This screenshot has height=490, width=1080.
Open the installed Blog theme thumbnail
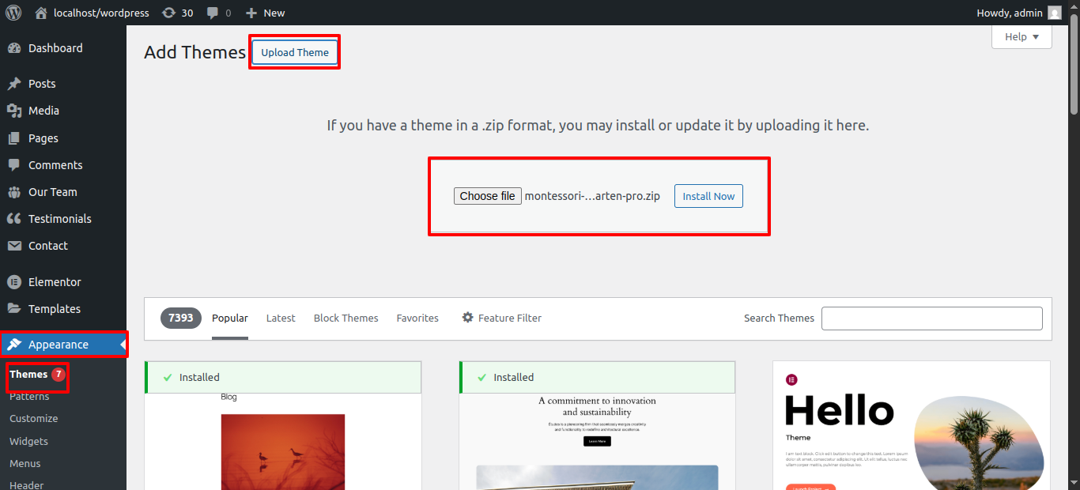click(283, 441)
